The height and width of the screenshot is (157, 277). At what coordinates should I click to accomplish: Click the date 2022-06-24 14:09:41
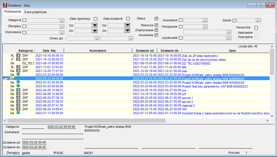click(x=49, y=109)
